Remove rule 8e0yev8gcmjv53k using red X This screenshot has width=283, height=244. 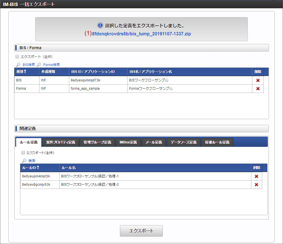coord(256,185)
